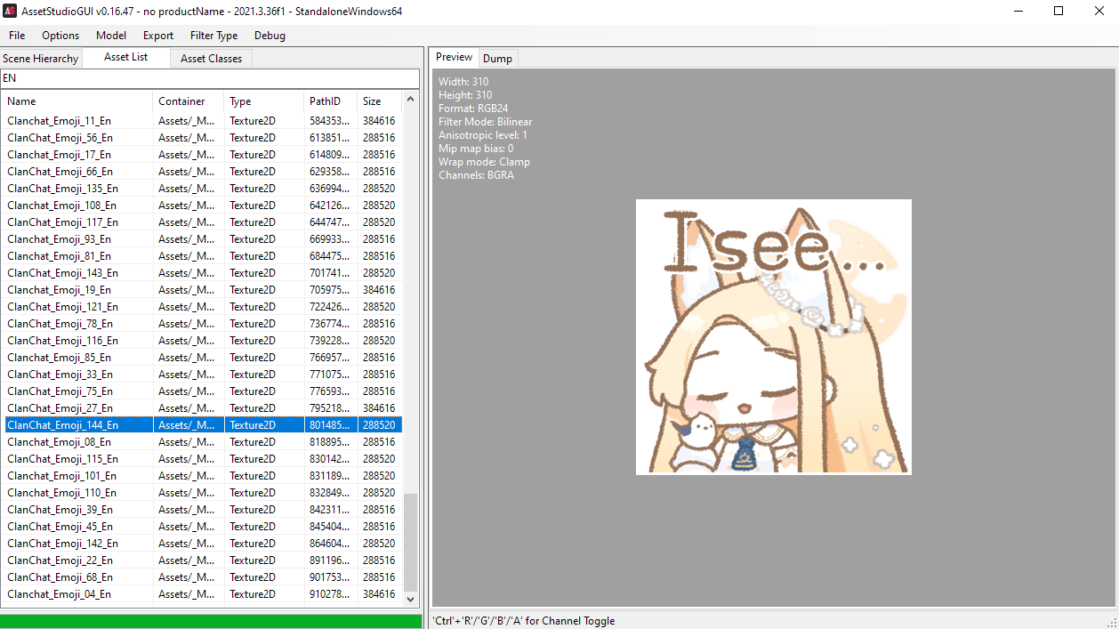The width and height of the screenshot is (1119, 629).
Task: Select the Clanchat_Emoji_11_En asset row
Action: 204,121
